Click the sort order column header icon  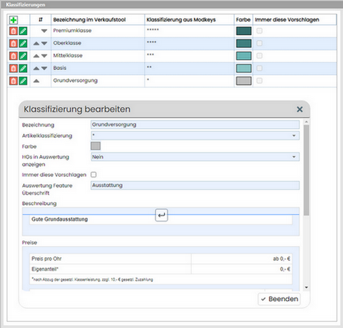click(40, 19)
